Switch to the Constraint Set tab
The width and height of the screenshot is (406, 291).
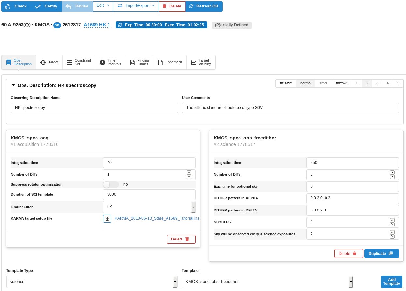click(79, 62)
